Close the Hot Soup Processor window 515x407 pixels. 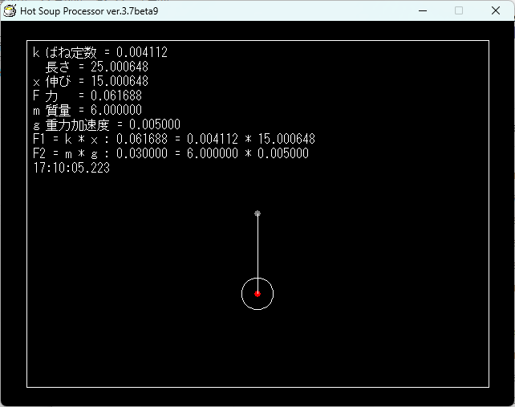[x=496, y=11]
